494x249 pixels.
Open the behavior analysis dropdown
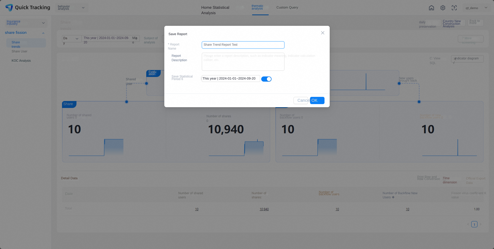[x=72, y=7]
